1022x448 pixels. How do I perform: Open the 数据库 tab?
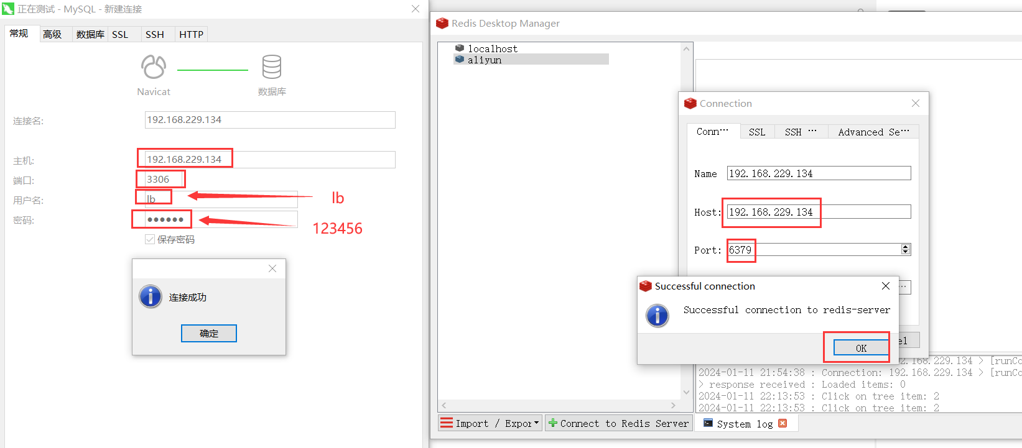pyautogui.click(x=90, y=34)
